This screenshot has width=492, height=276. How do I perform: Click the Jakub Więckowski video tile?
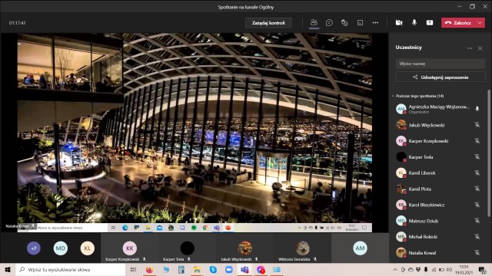244,248
